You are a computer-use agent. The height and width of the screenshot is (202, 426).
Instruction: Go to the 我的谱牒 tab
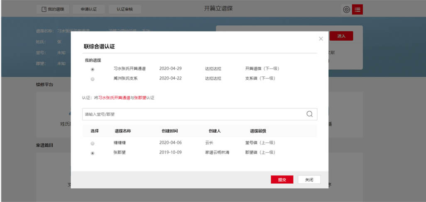[53, 9]
